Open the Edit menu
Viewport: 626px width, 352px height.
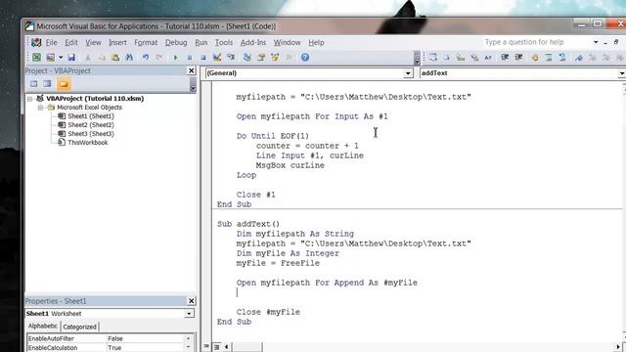pyautogui.click(x=71, y=42)
